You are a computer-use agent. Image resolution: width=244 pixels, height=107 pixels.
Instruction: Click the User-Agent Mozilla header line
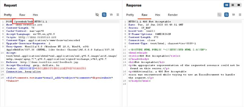[60, 48]
